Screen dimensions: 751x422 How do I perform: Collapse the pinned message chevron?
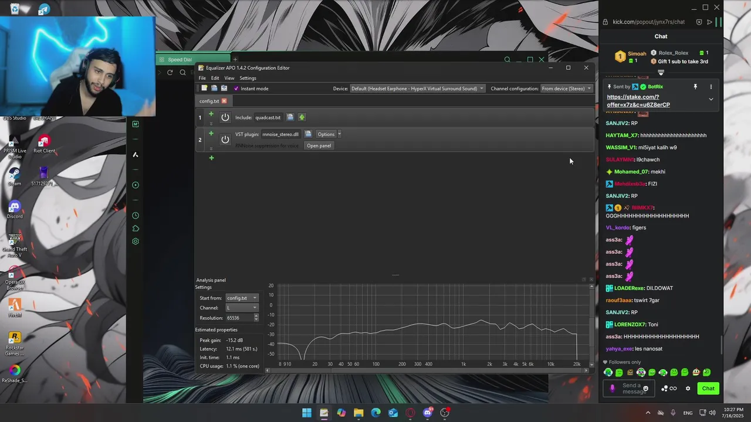tap(711, 99)
